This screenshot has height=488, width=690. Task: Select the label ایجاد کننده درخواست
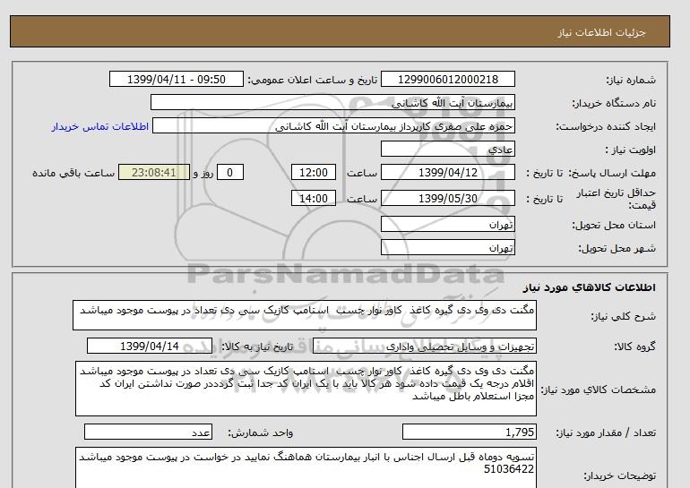(606, 126)
